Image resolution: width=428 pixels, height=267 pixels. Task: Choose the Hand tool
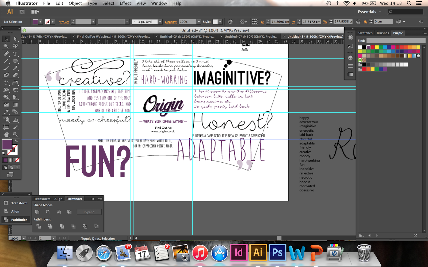(x=6, y=134)
